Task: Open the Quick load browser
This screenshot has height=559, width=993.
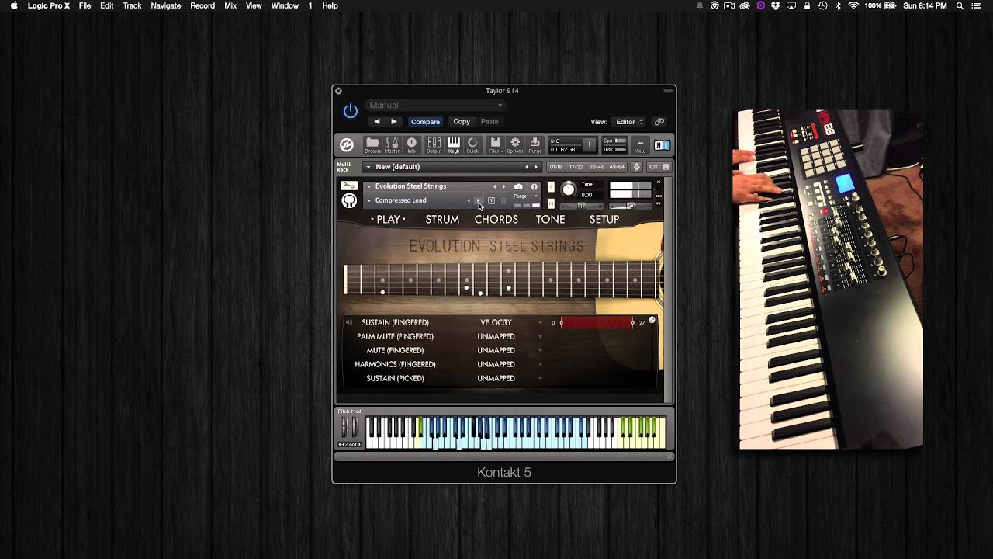Action: tap(472, 145)
